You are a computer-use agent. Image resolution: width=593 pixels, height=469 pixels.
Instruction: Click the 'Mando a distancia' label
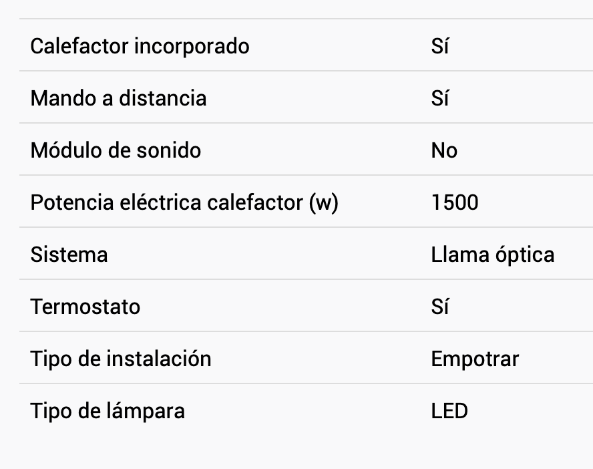118,98
